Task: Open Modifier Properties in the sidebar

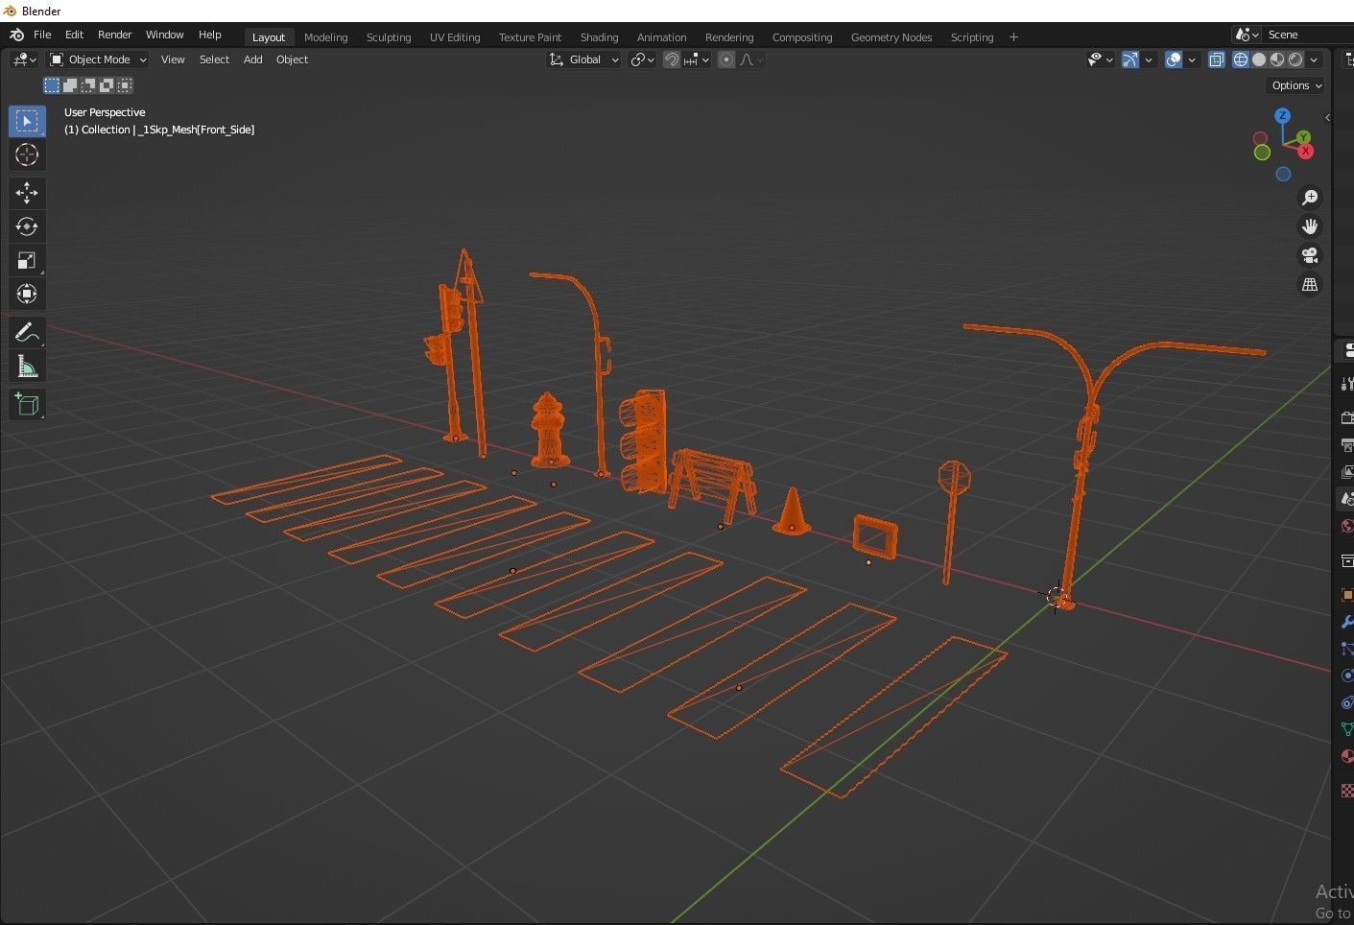Action: (x=1346, y=622)
